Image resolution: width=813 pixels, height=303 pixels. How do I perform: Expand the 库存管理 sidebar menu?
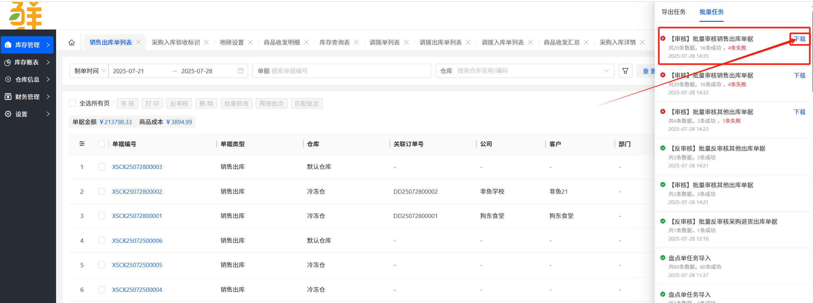click(x=48, y=45)
